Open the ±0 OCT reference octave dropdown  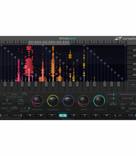(x=5, y=115)
